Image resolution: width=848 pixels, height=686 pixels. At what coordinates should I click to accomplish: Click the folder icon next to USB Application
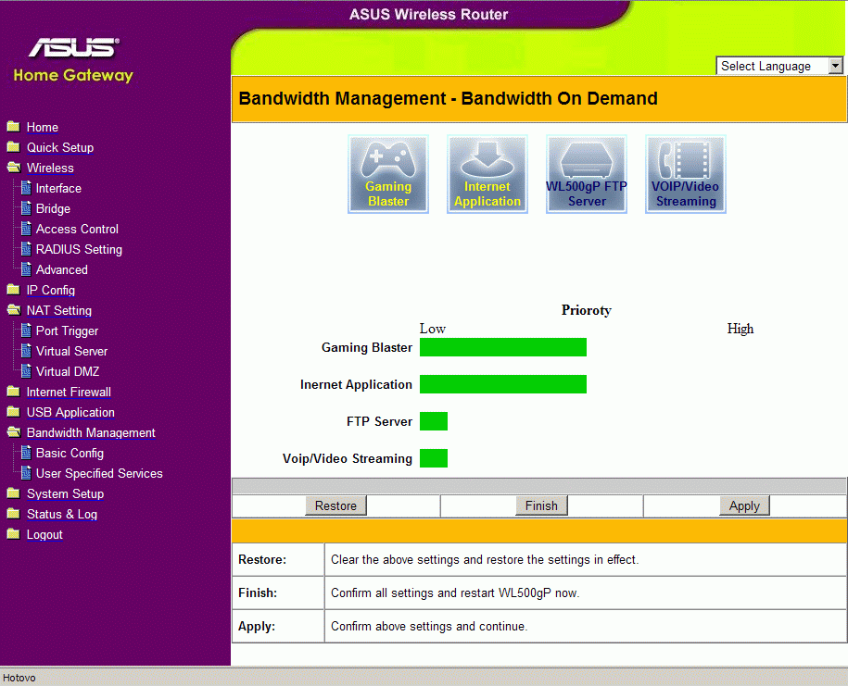(14, 412)
